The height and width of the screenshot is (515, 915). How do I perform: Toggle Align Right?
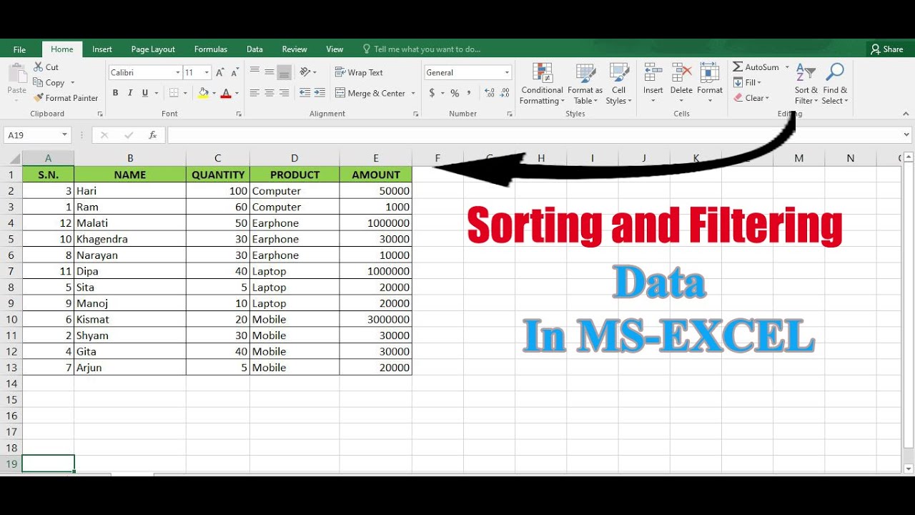(284, 93)
